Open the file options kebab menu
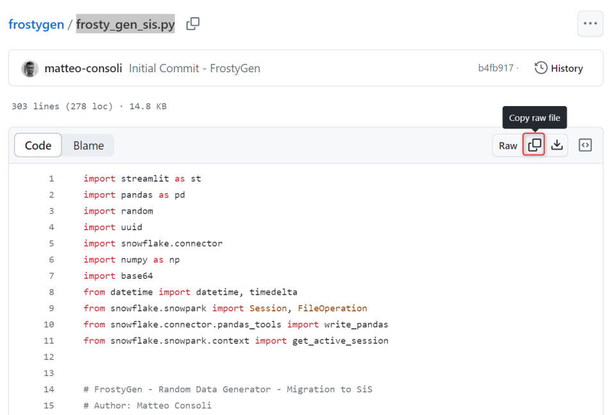The height and width of the screenshot is (415, 615). [x=590, y=23]
